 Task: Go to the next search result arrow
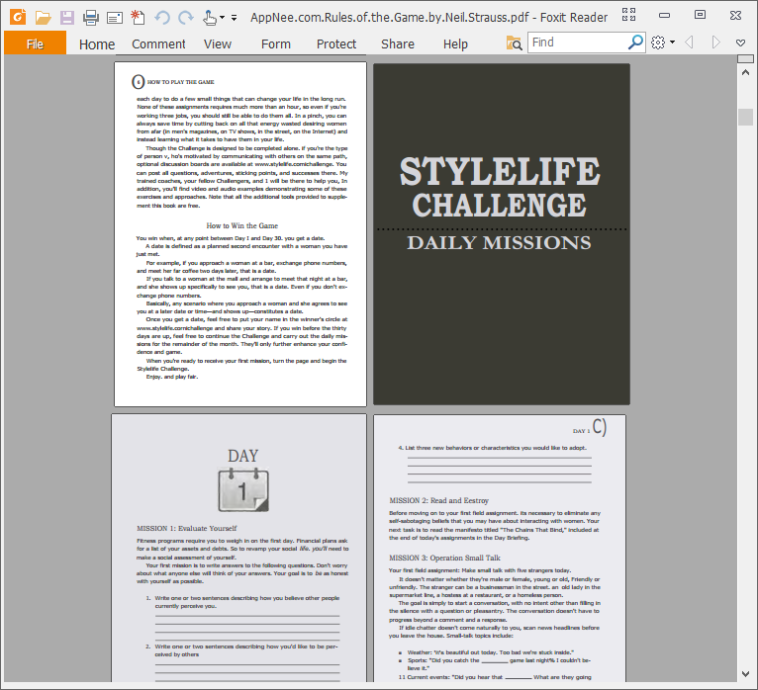click(x=715, y=43)
